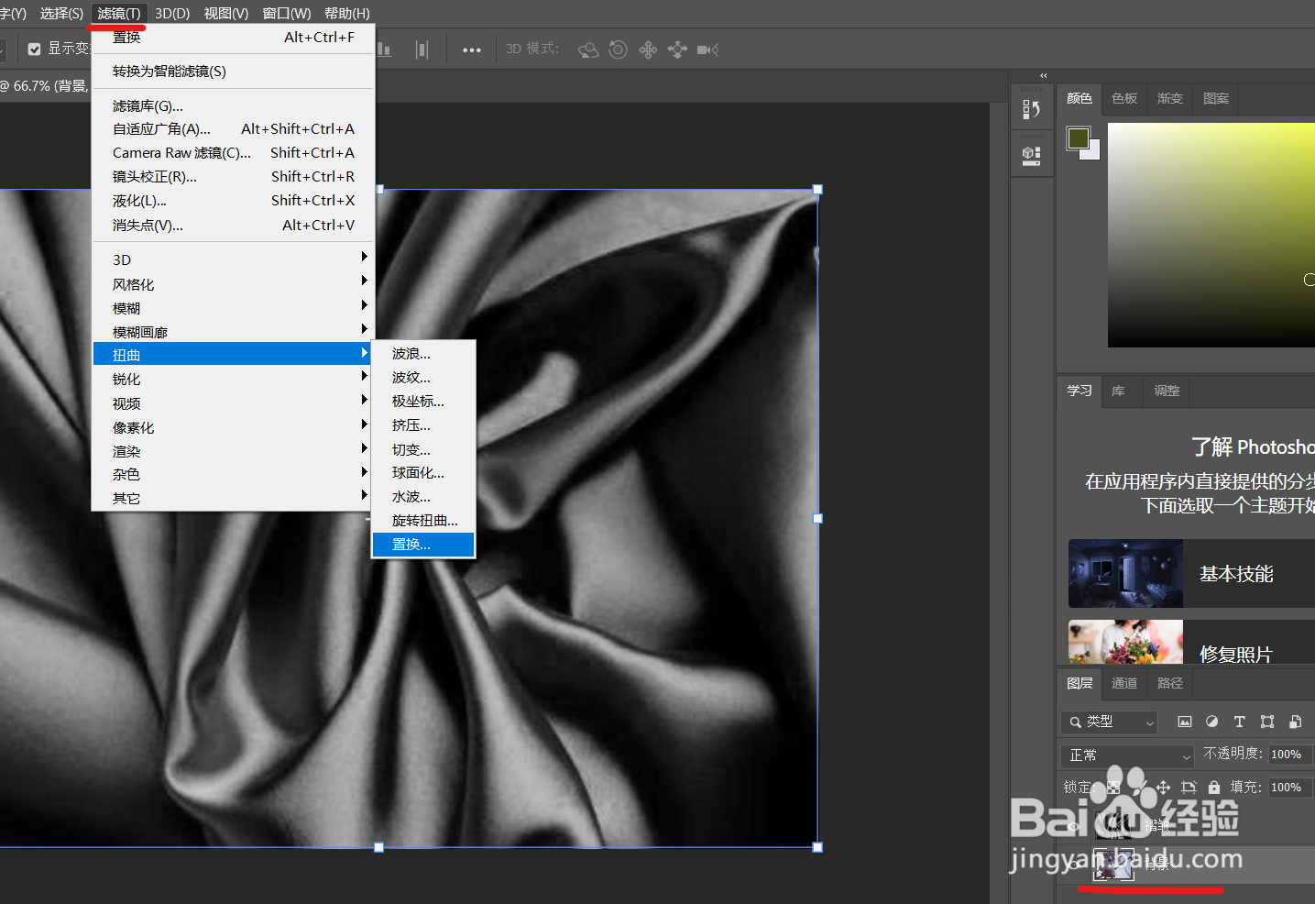Viewport: 1315px width, 904px height.
Task: Choose 球面化... filter
Action: click(x=423, y=473)
